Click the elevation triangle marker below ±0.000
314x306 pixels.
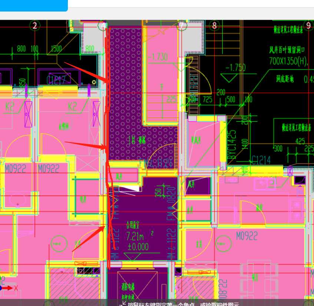click(x=132, y=257)
